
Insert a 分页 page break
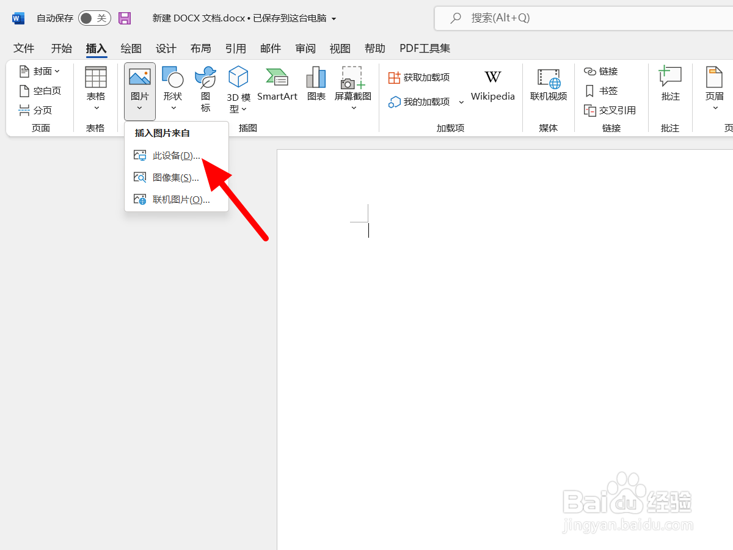pos(35,111)
